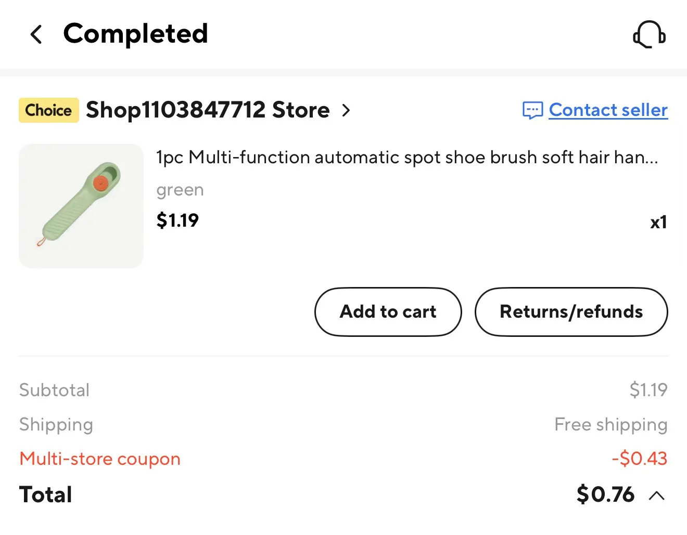
Task: Collapse the price breakdown with the up chevron
Action: [x=657, y=495]
